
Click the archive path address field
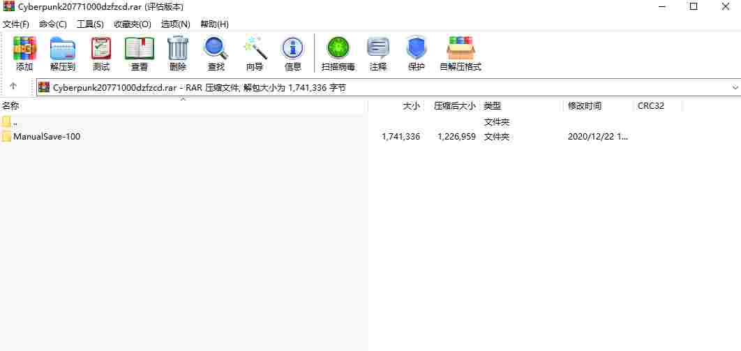tap(389, 88)
